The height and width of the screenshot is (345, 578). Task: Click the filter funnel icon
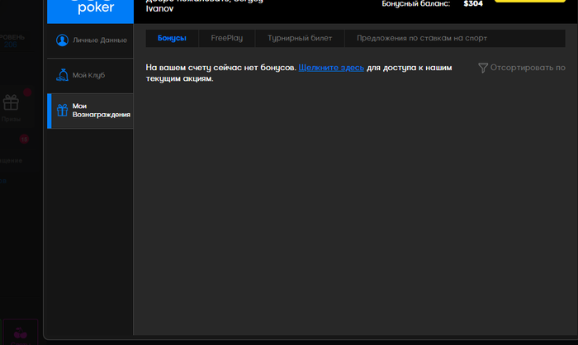[483, 68]
